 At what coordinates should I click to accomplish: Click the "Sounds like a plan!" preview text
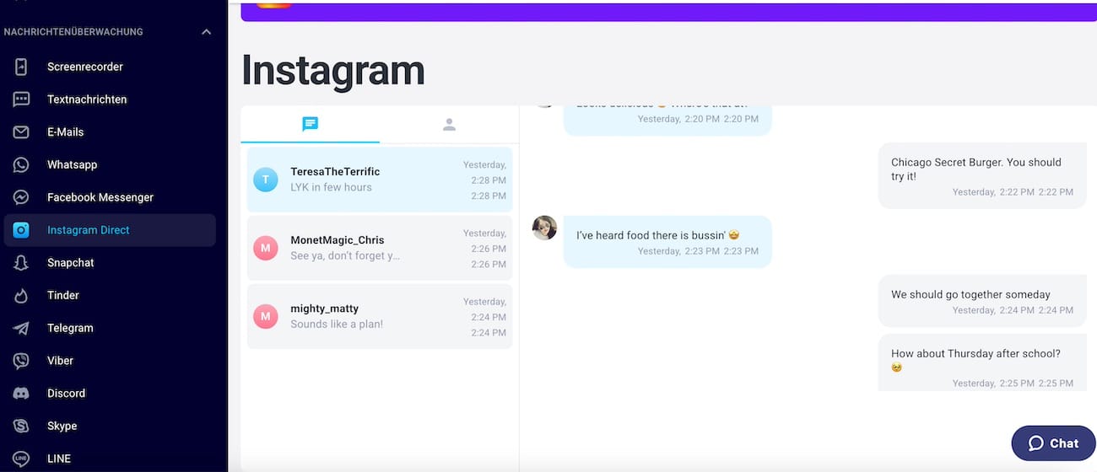(337, 324)
